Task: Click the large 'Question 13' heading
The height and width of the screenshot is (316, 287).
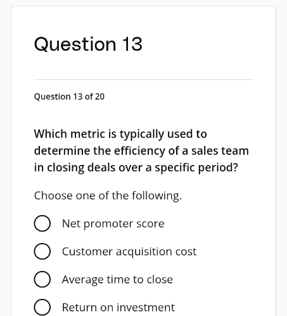Action: pos(88,44)
